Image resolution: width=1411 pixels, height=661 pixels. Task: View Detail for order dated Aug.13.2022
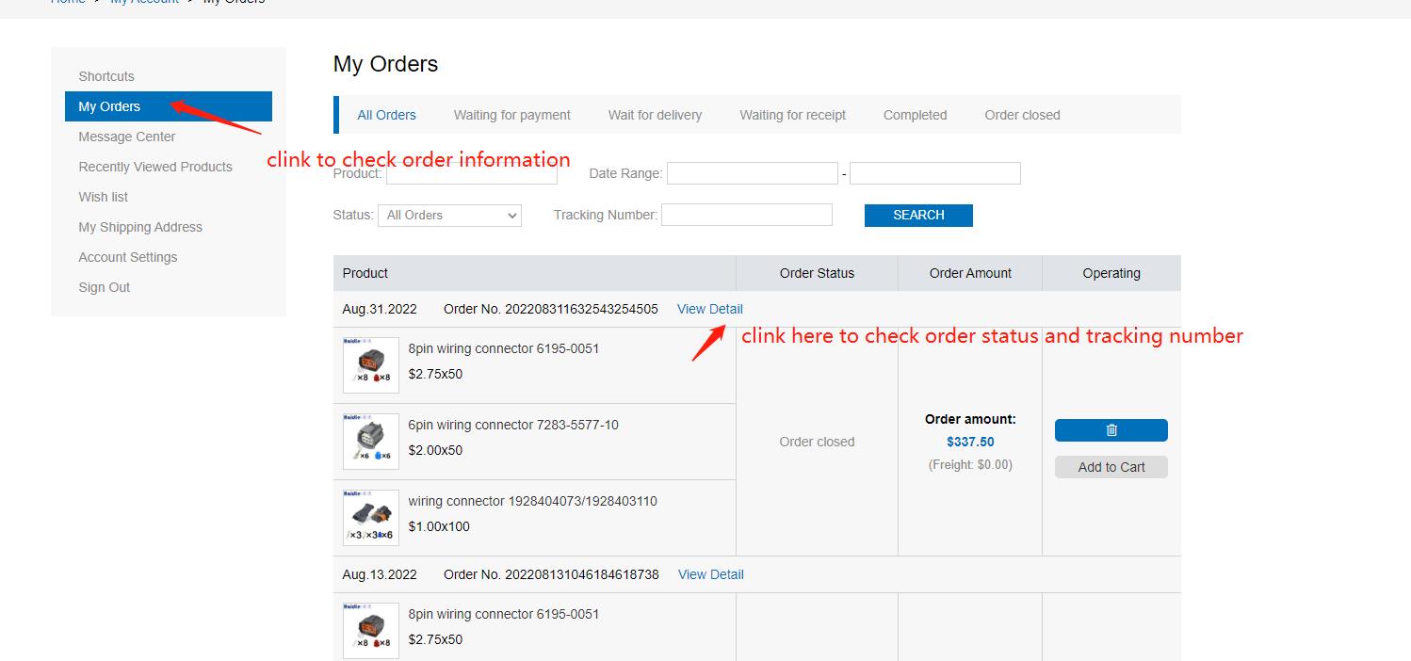(710, 574)
